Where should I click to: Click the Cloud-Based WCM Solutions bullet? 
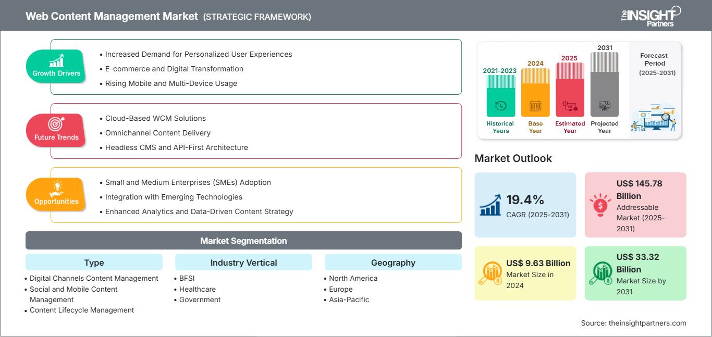click(x=155, y=118)
